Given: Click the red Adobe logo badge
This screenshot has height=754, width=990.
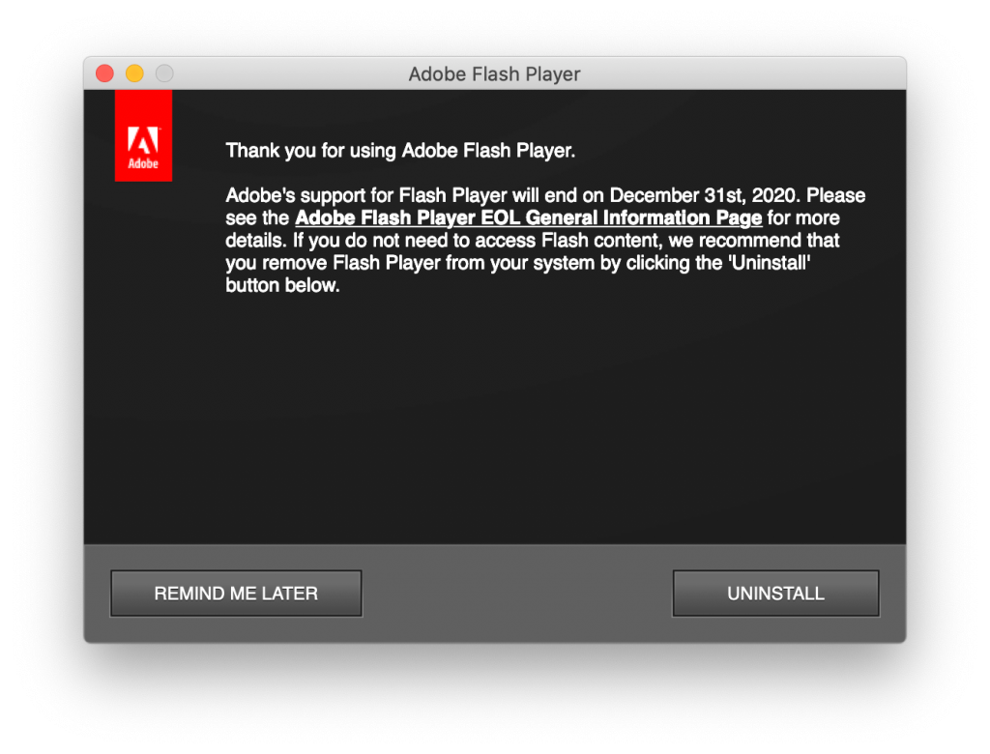Looking at the screenshot, I should pos(143,135).
